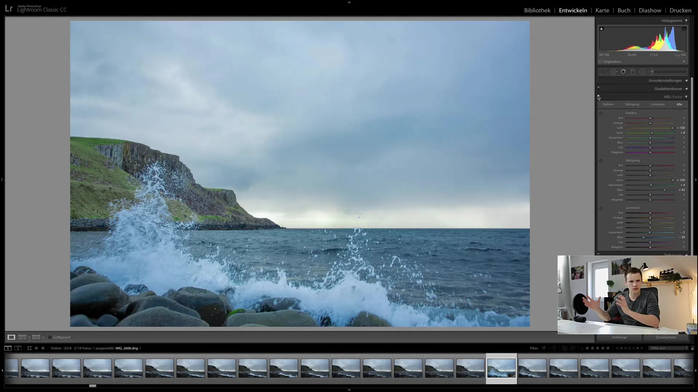Screen dimensions: 698x392
Task: Select the Sättigung HSL tab
Action: point(632,105)
